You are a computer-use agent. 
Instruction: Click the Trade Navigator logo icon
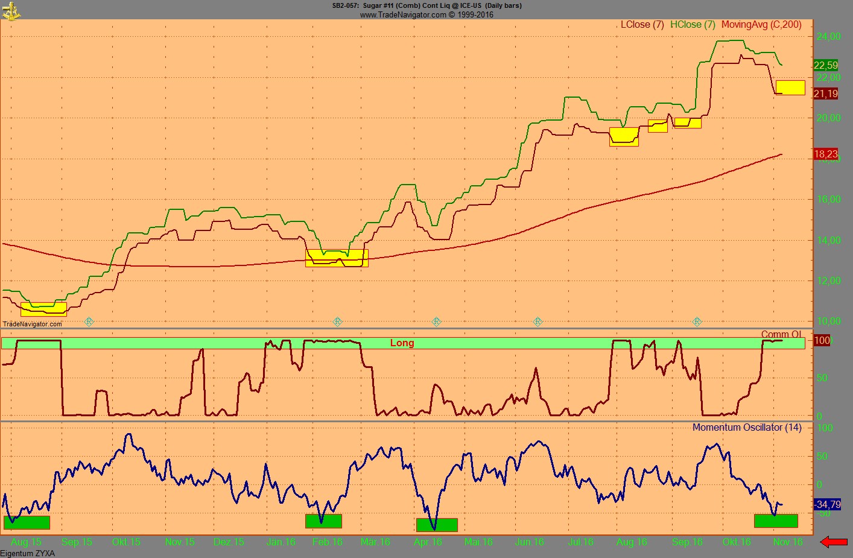point(11,10)
